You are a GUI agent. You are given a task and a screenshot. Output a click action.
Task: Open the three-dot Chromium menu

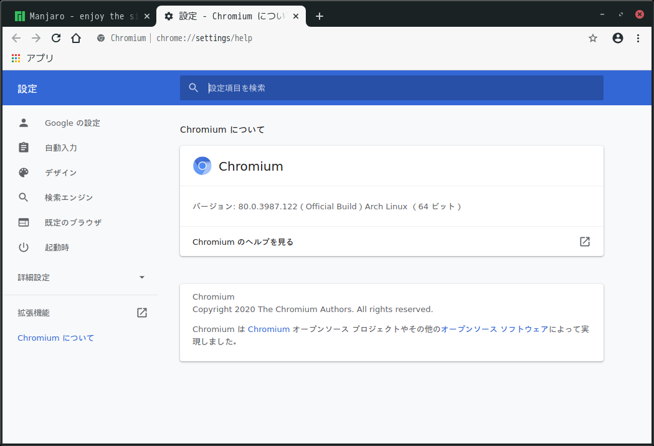638,39
